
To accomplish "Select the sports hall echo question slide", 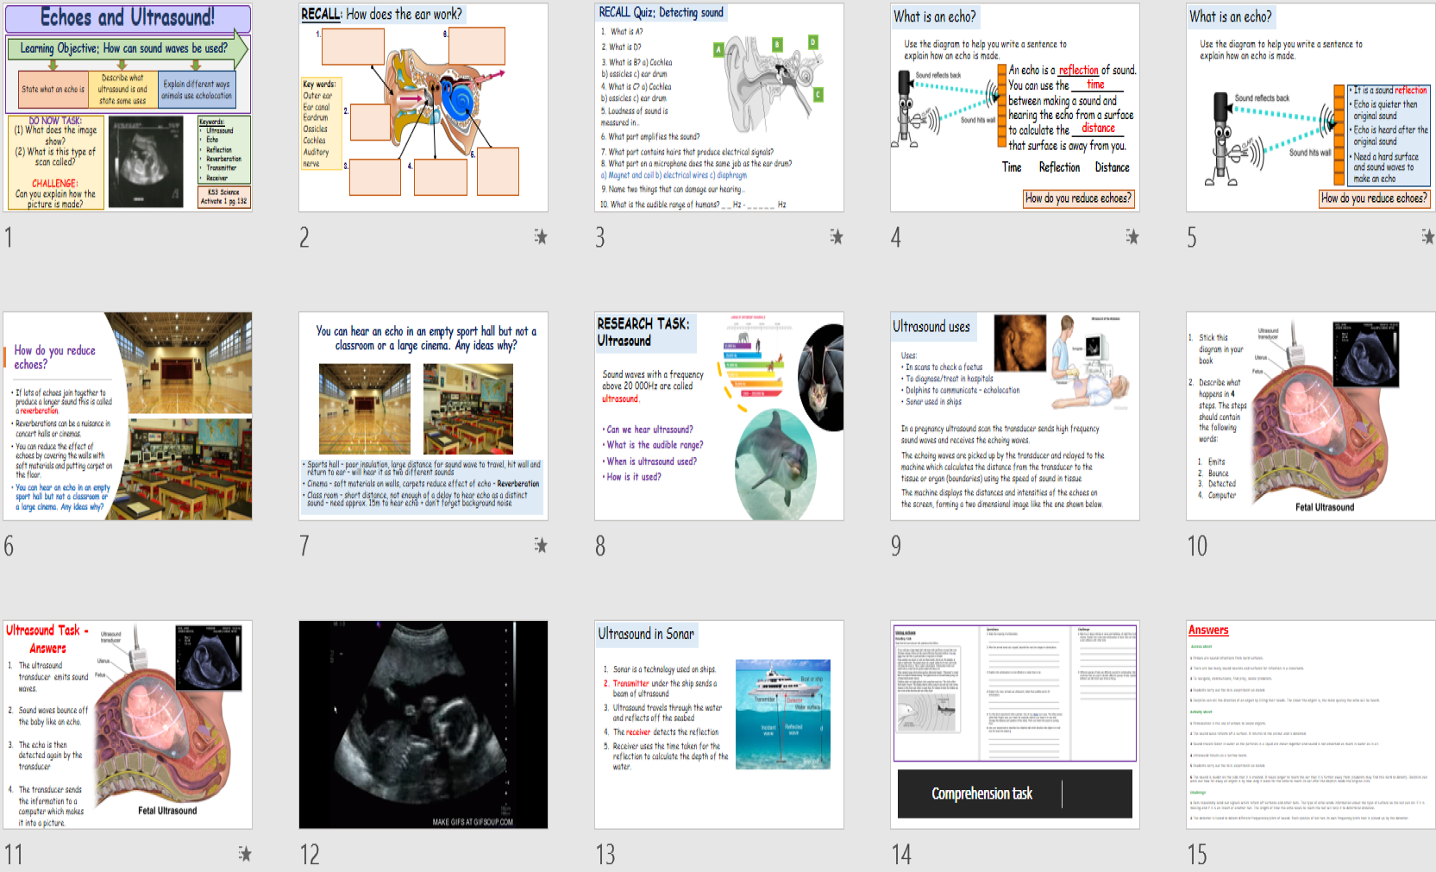I will [423, 415].
